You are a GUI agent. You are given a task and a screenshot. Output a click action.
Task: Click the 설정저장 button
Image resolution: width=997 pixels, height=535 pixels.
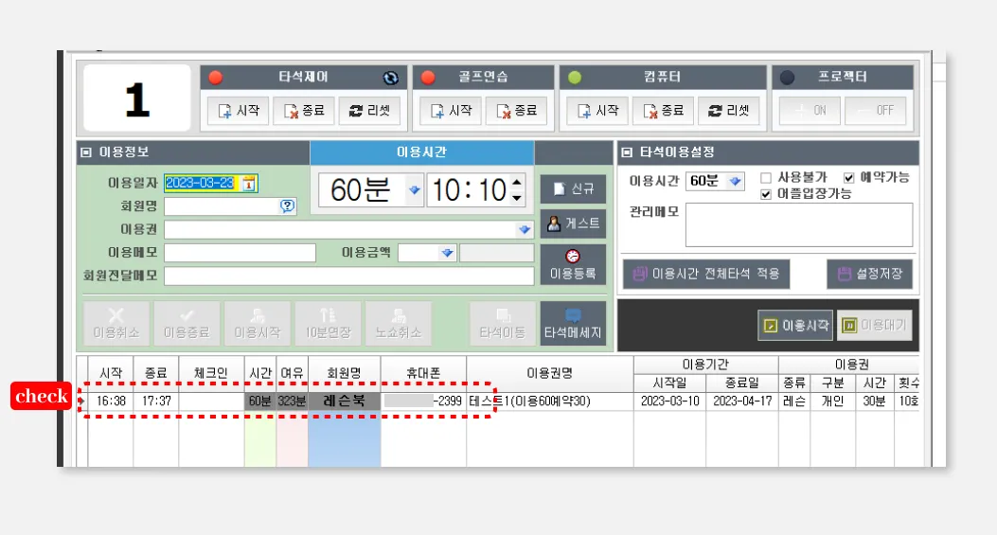click(870, 275)
